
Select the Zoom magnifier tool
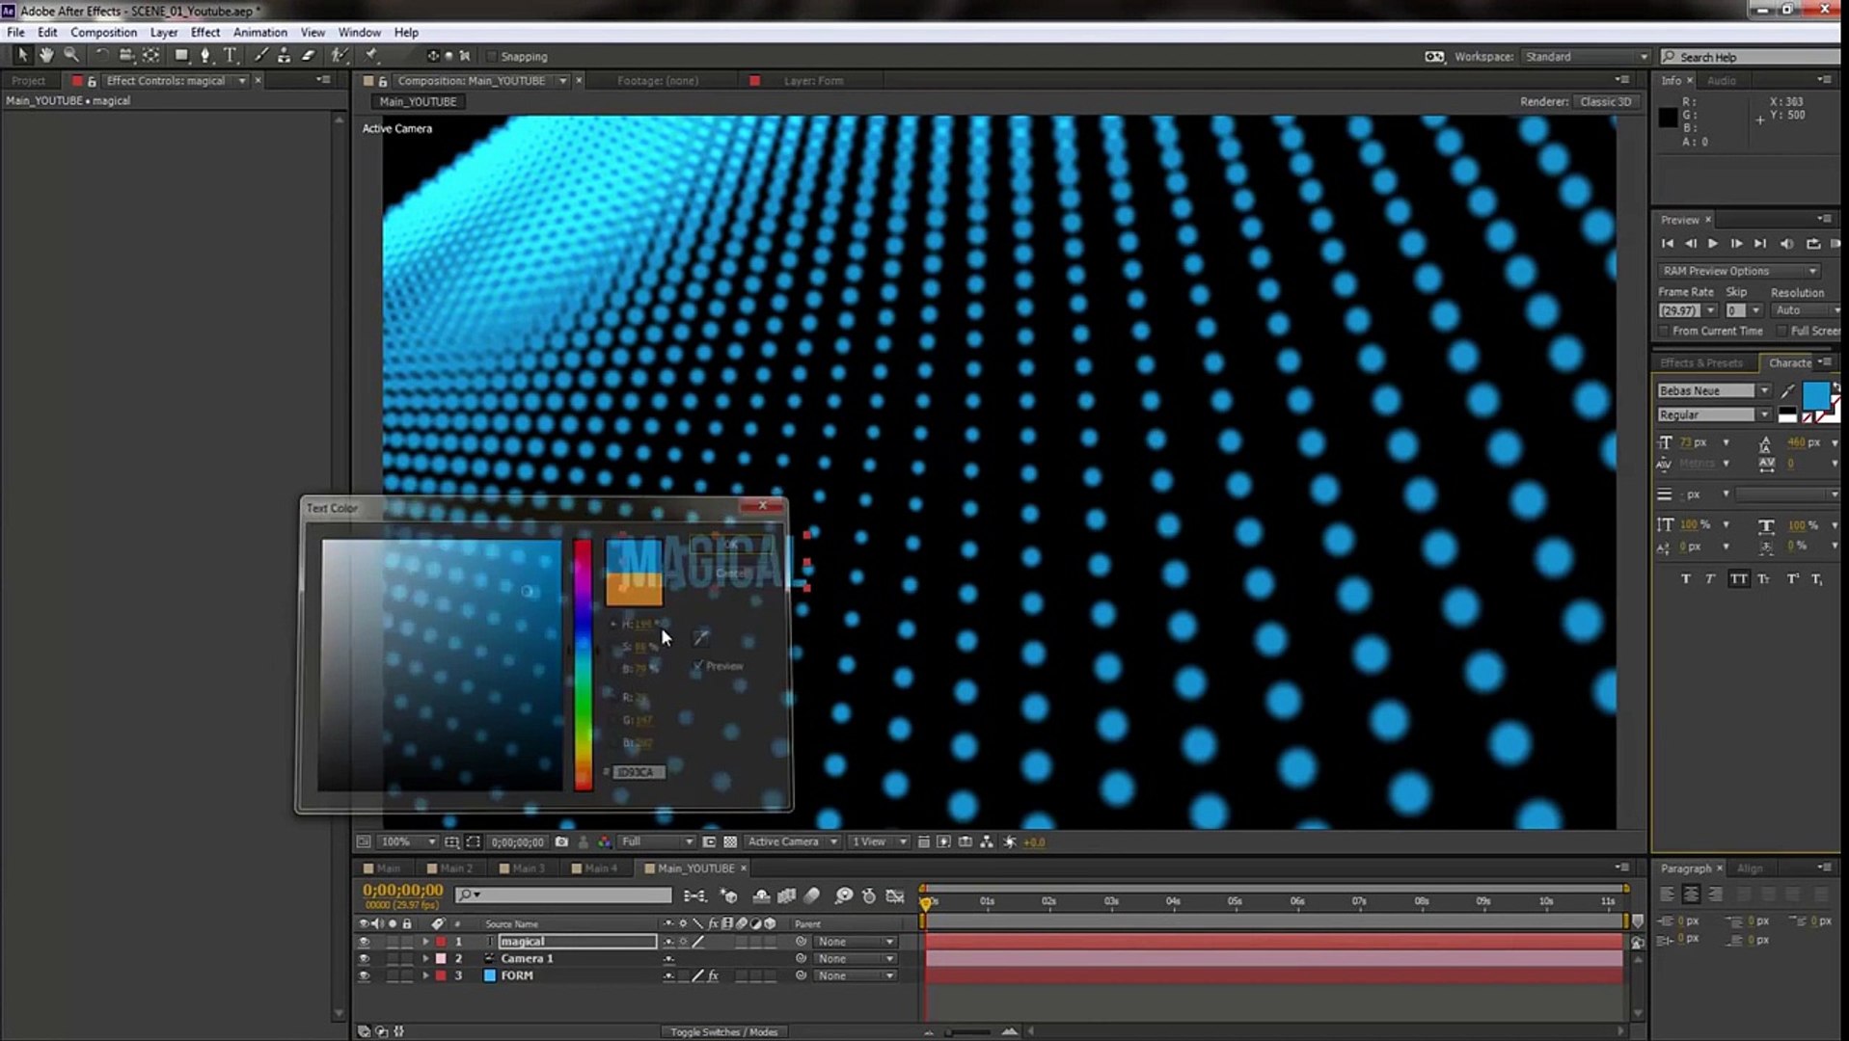click(70, 56)
